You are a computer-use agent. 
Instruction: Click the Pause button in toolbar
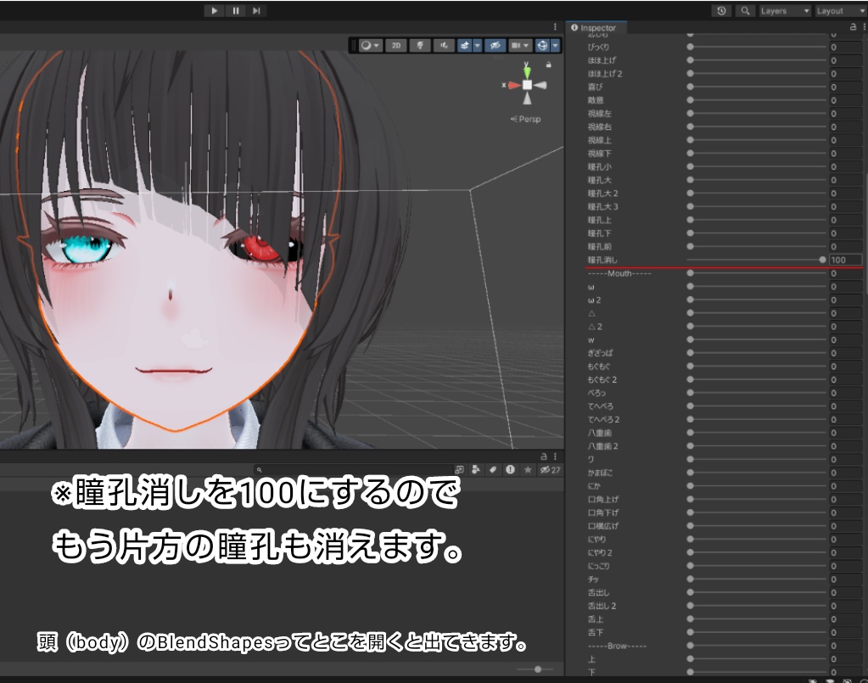(236, 10)
